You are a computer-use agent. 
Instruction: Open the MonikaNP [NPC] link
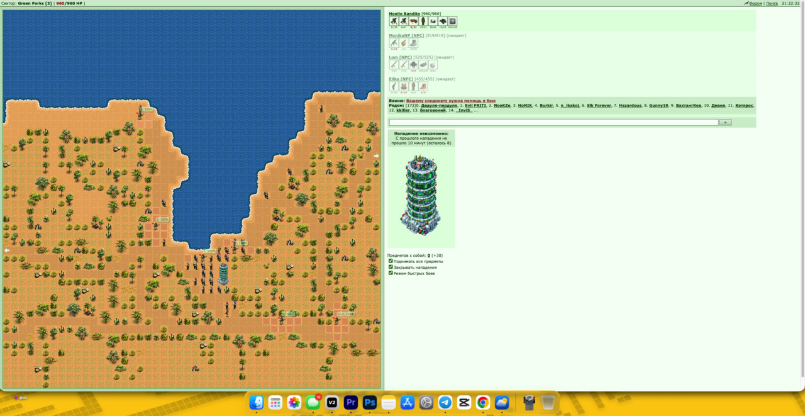[x=406, y=35]
